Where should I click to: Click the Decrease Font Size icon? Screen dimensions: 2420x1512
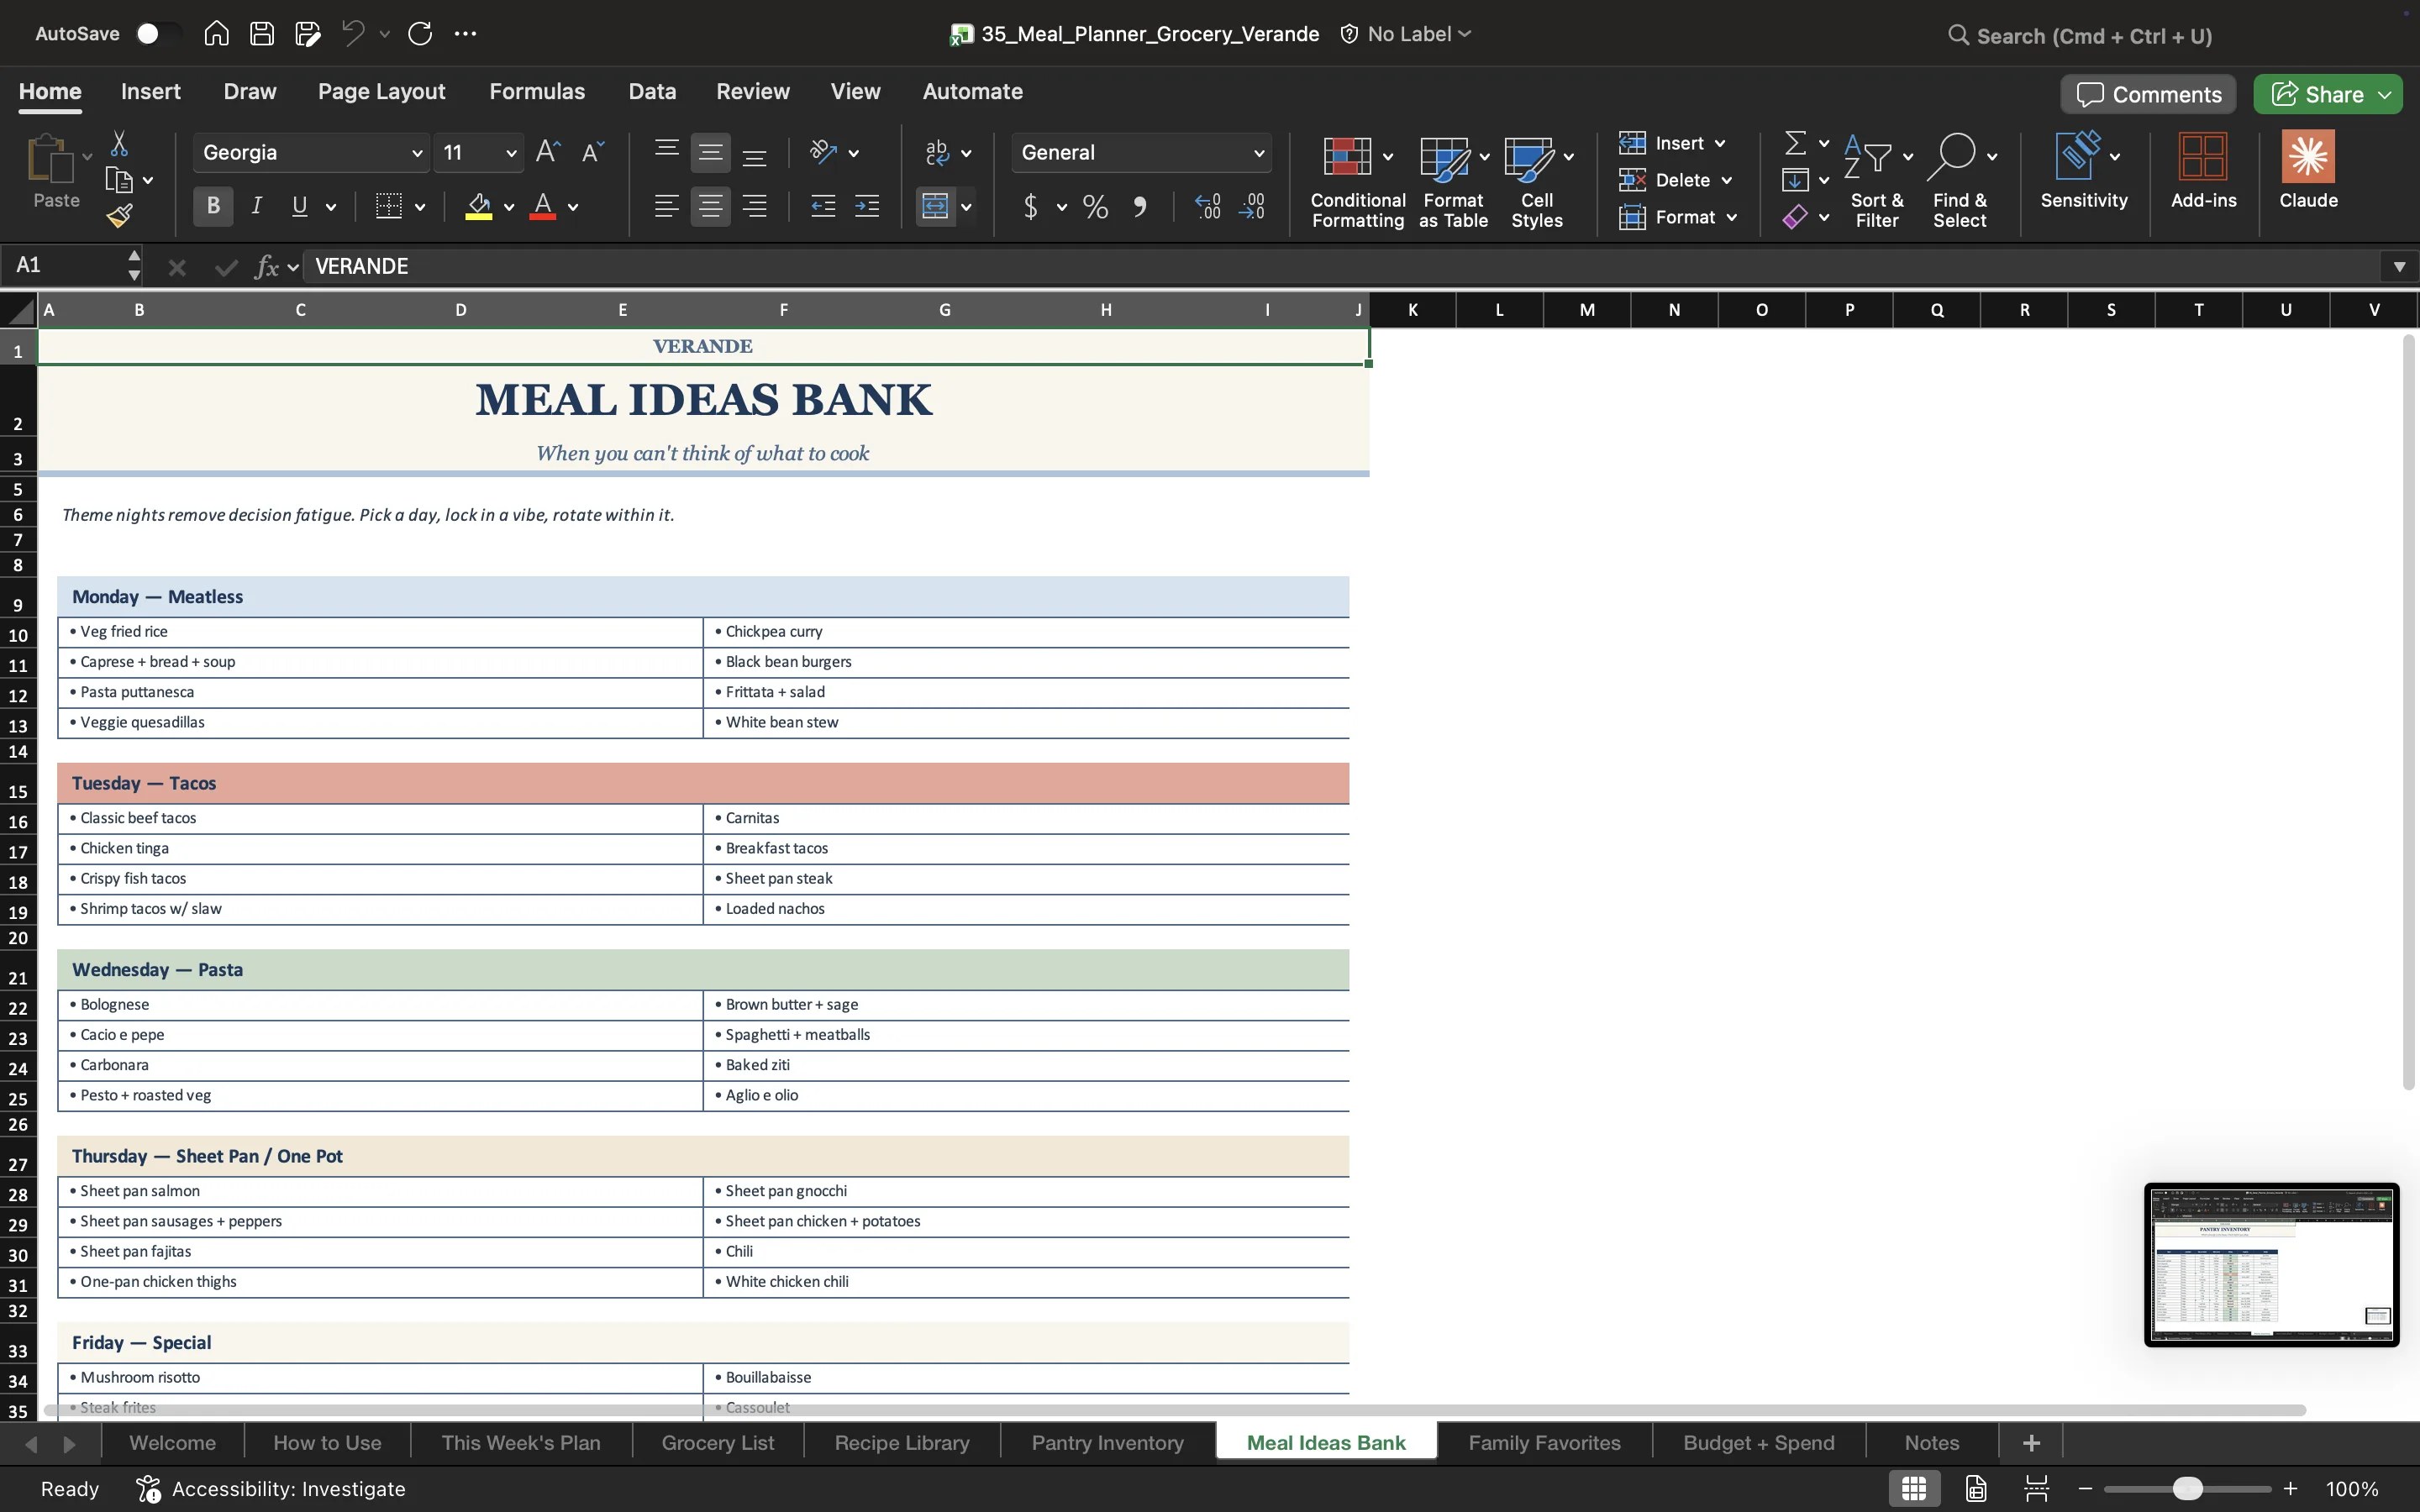click(593, 152)
